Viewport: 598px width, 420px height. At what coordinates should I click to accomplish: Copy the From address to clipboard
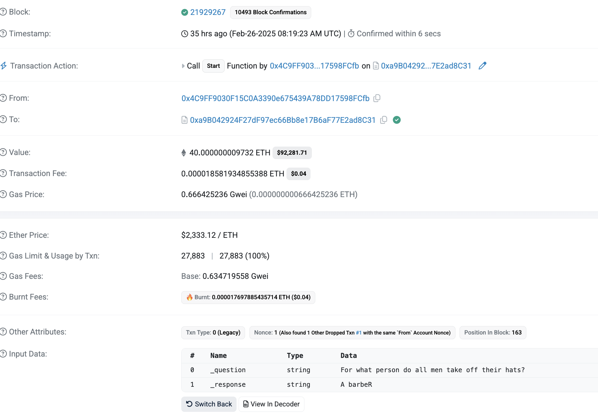[x=377, y=98]
